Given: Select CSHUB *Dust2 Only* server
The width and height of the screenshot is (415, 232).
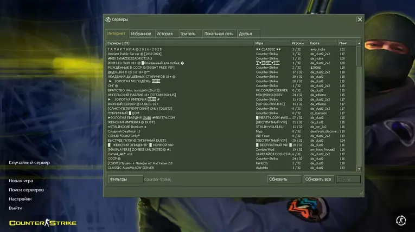Looking at the screenshot, I should tap(231, 136).
